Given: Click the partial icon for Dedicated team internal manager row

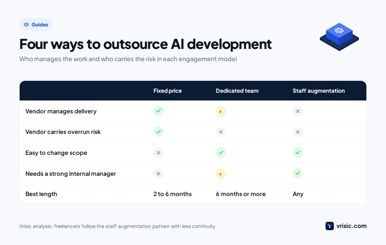Looking at the screenshot, I should (221, 174).
